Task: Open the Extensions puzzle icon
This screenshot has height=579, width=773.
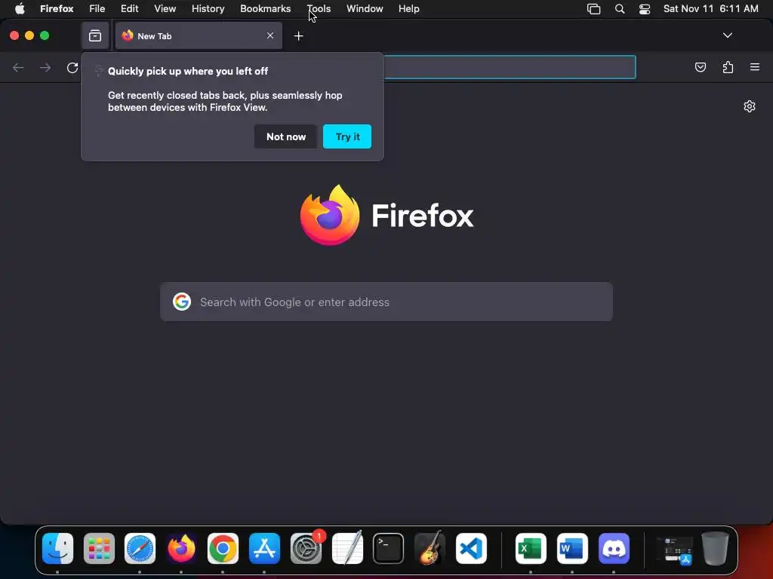Action: coord(728,67)
